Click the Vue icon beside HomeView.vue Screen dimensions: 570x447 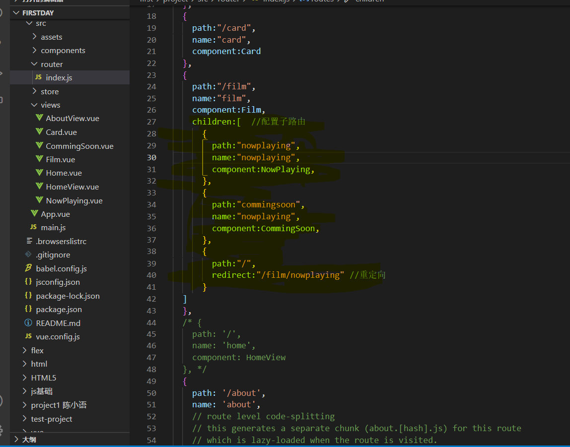(39, 186)
